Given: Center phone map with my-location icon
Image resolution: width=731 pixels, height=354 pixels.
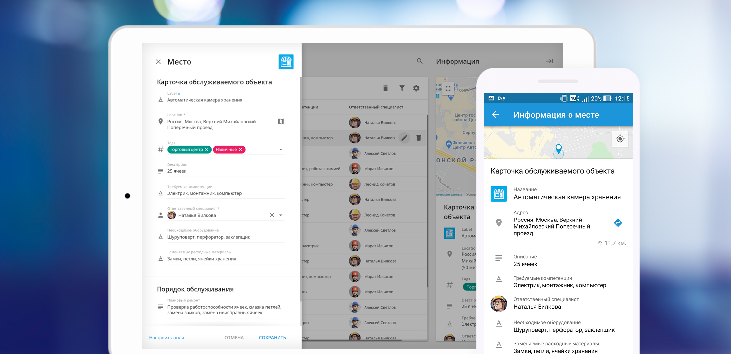Looking at the screenshot, I should 620,139.
